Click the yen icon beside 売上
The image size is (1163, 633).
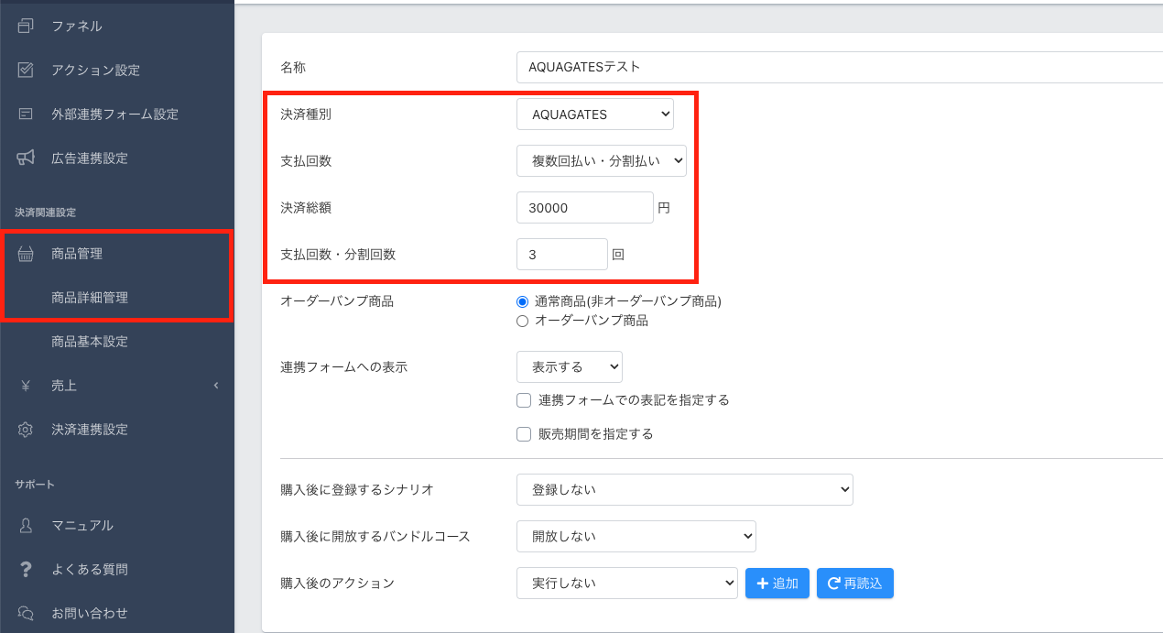[26, 386]
